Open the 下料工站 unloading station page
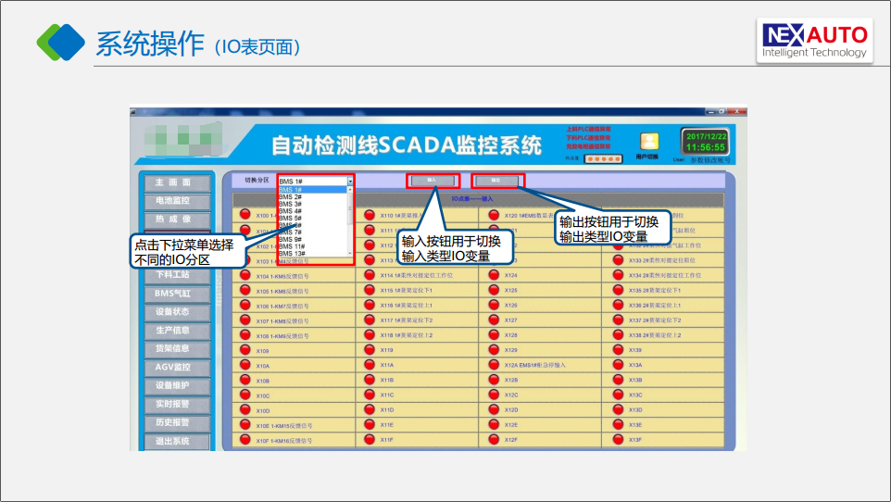Viewport: 891px width, 502px height. (x=177, y=275)
